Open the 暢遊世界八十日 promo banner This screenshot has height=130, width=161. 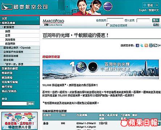pyautogui.click(x=20, y=121)
